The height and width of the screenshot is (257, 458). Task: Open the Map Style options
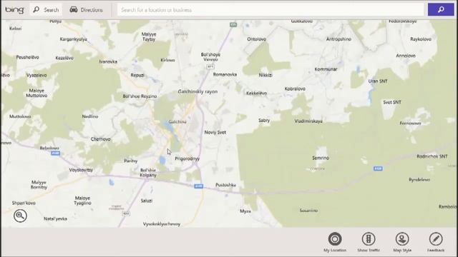pos(402,242)
